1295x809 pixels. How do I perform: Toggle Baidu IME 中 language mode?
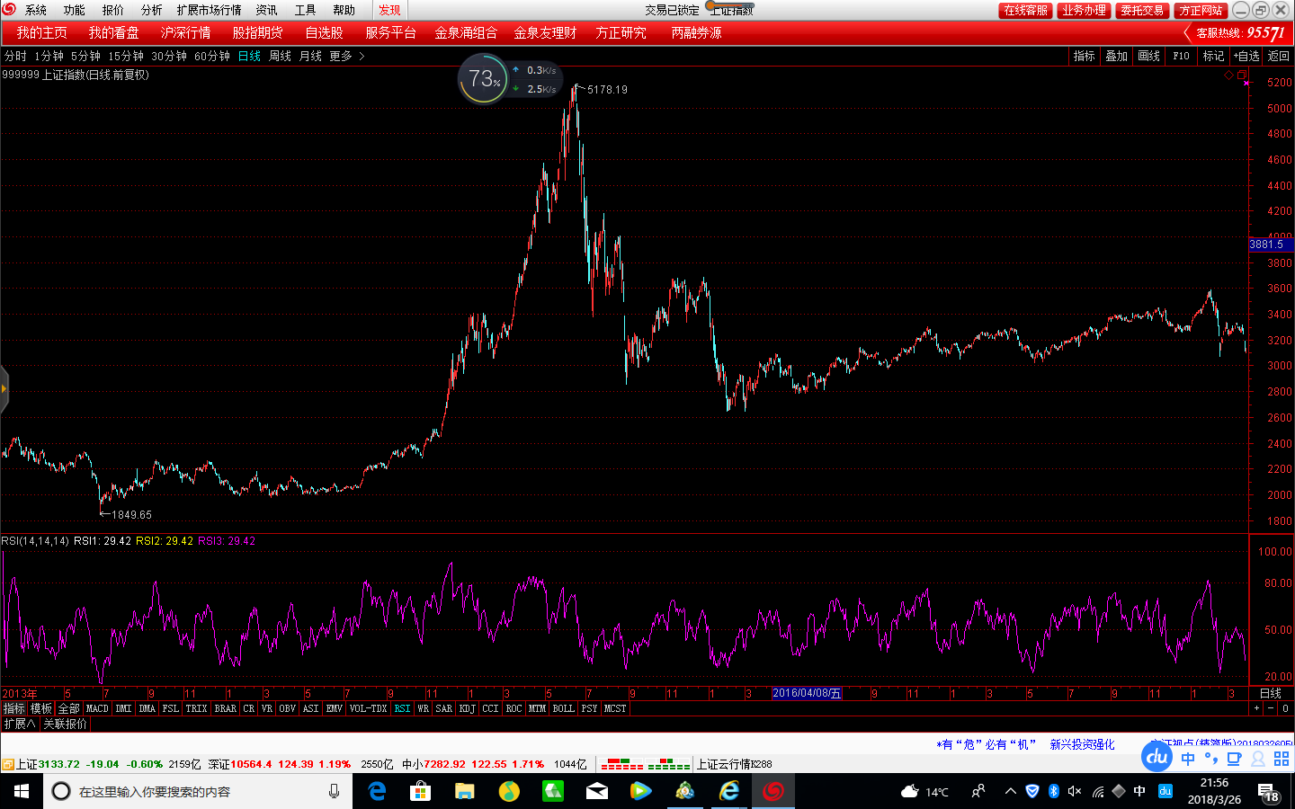coord(1188,759)
